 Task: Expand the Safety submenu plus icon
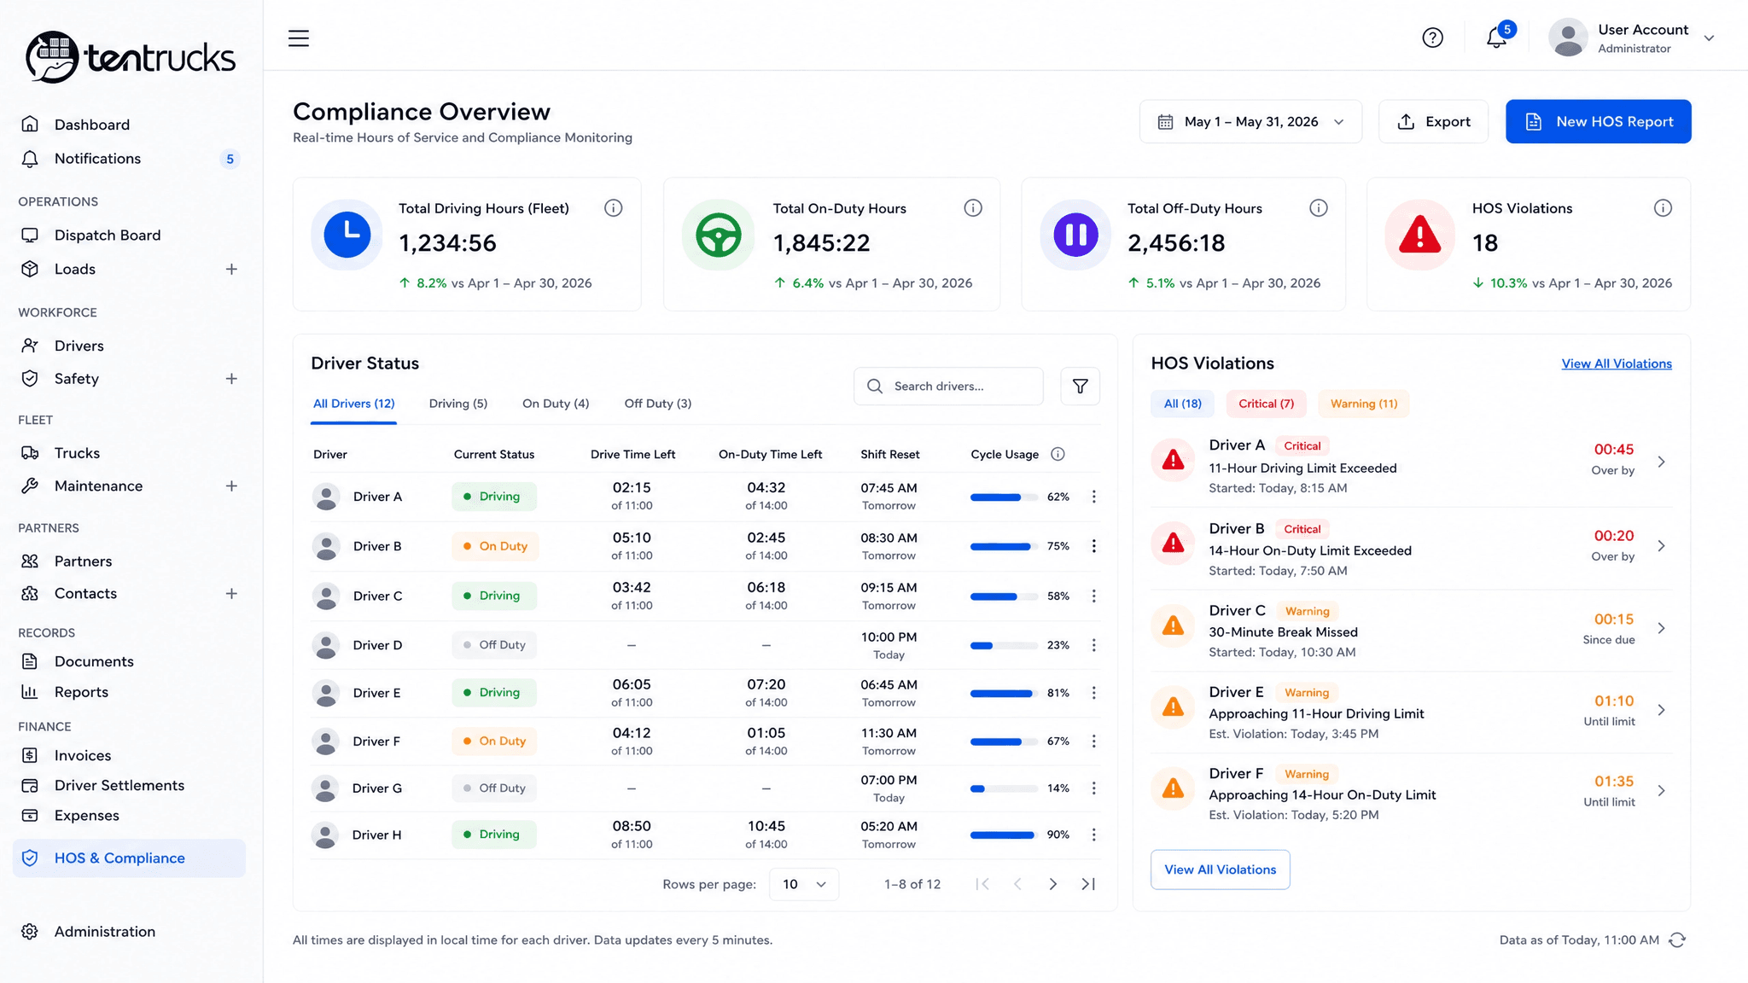(231, 379)
